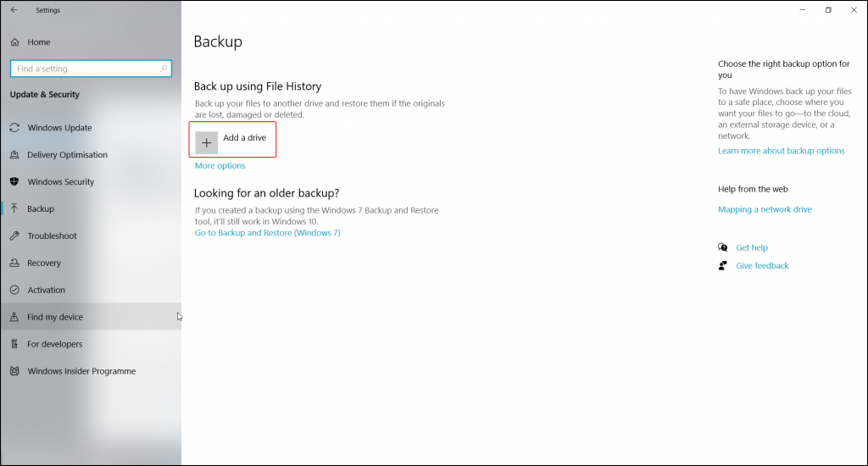Click the Troubleshoot wrench icon

pos(14,236)
